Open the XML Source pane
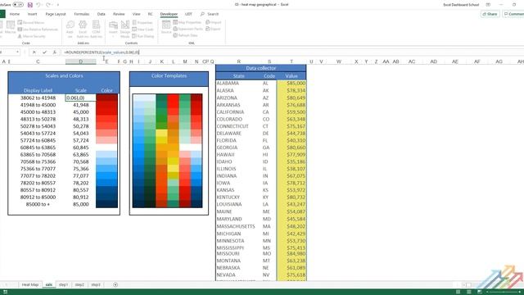This screenshot has width=524, height=295. (166, 27)
